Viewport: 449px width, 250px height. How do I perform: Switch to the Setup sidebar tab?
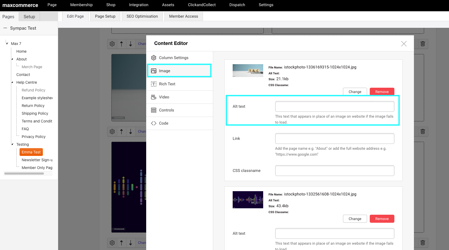pyautogui.click(x=29, y=17)
